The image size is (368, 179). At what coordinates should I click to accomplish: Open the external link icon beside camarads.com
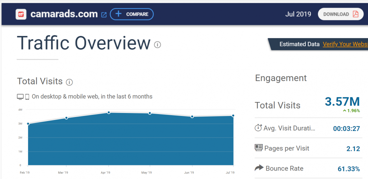(104, 15)
